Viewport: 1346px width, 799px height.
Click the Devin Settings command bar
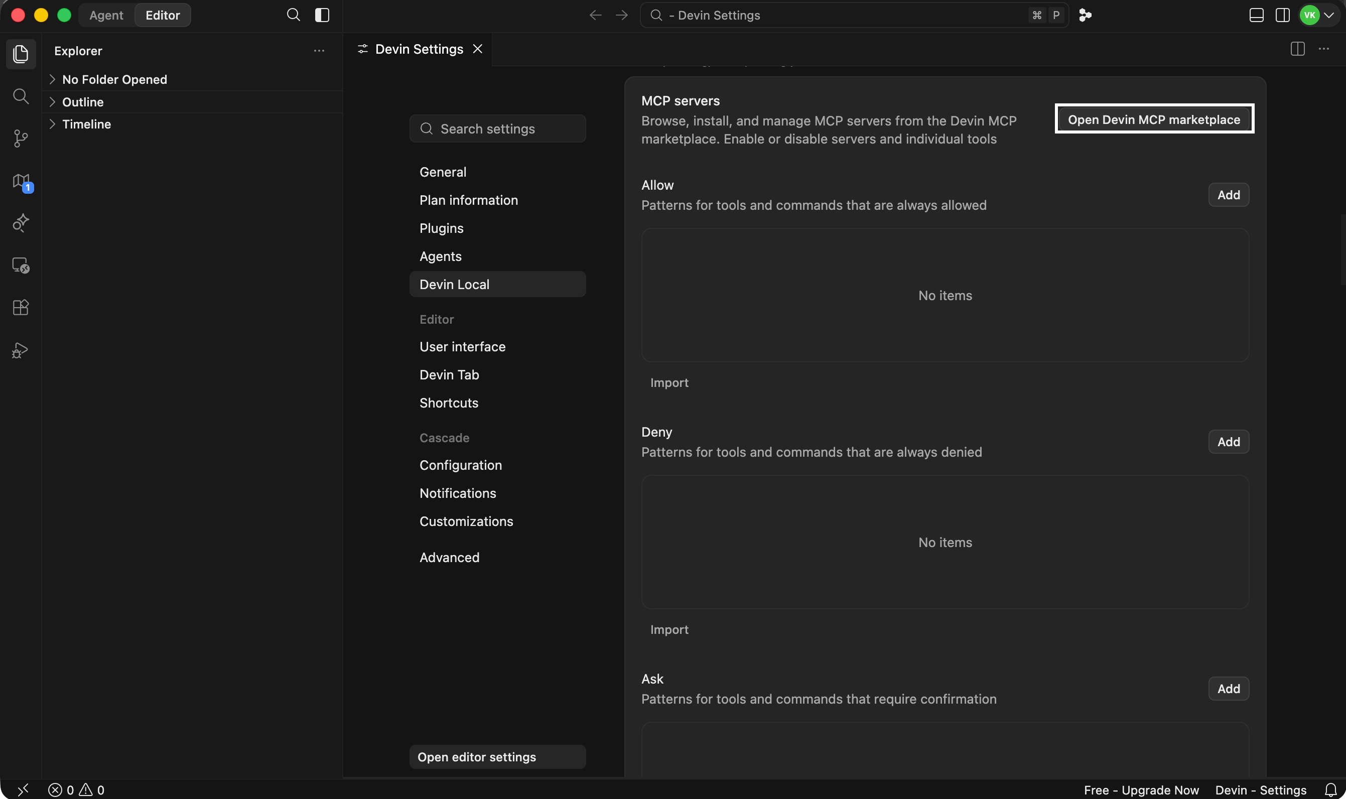(854, 15)
